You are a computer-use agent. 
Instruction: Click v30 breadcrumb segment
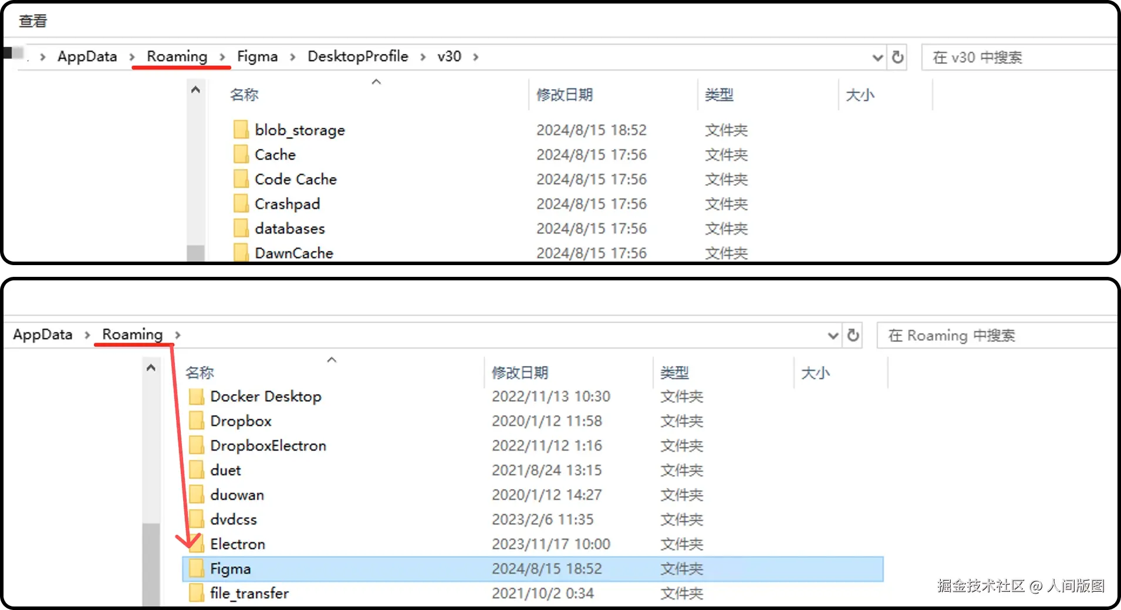pyautogui.click(x=449, y=56)
